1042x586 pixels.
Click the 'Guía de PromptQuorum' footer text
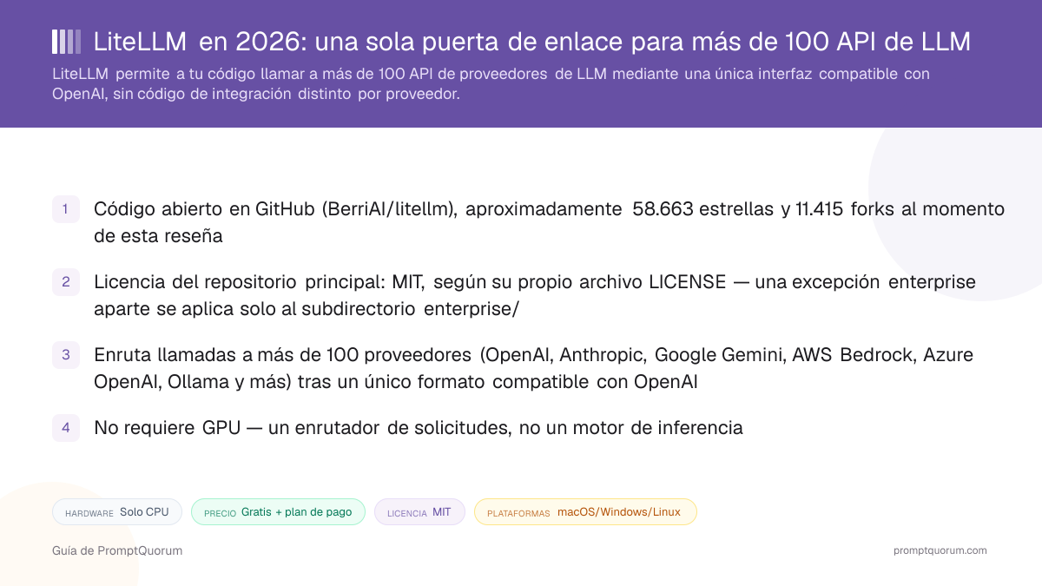(117, 550)
